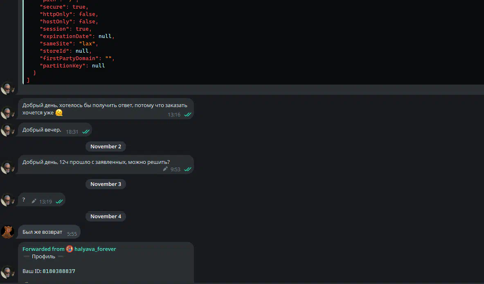Click the read checkmarks on "Добрый вечер." message
Image resolution: width=484 pixels, height=284 pixels.
pyautogui.click(x=86, y=132)
